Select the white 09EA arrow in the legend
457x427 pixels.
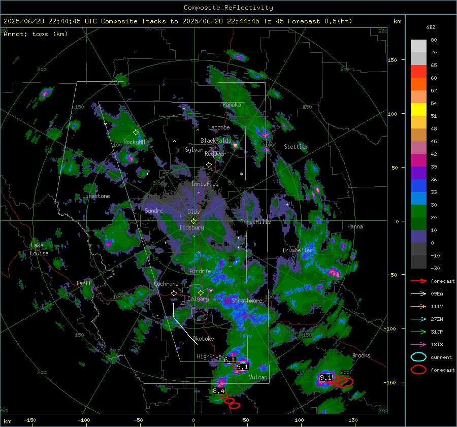tap(418, 294)
